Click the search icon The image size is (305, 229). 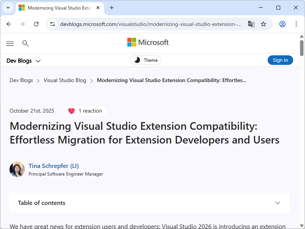click(25, 44)
